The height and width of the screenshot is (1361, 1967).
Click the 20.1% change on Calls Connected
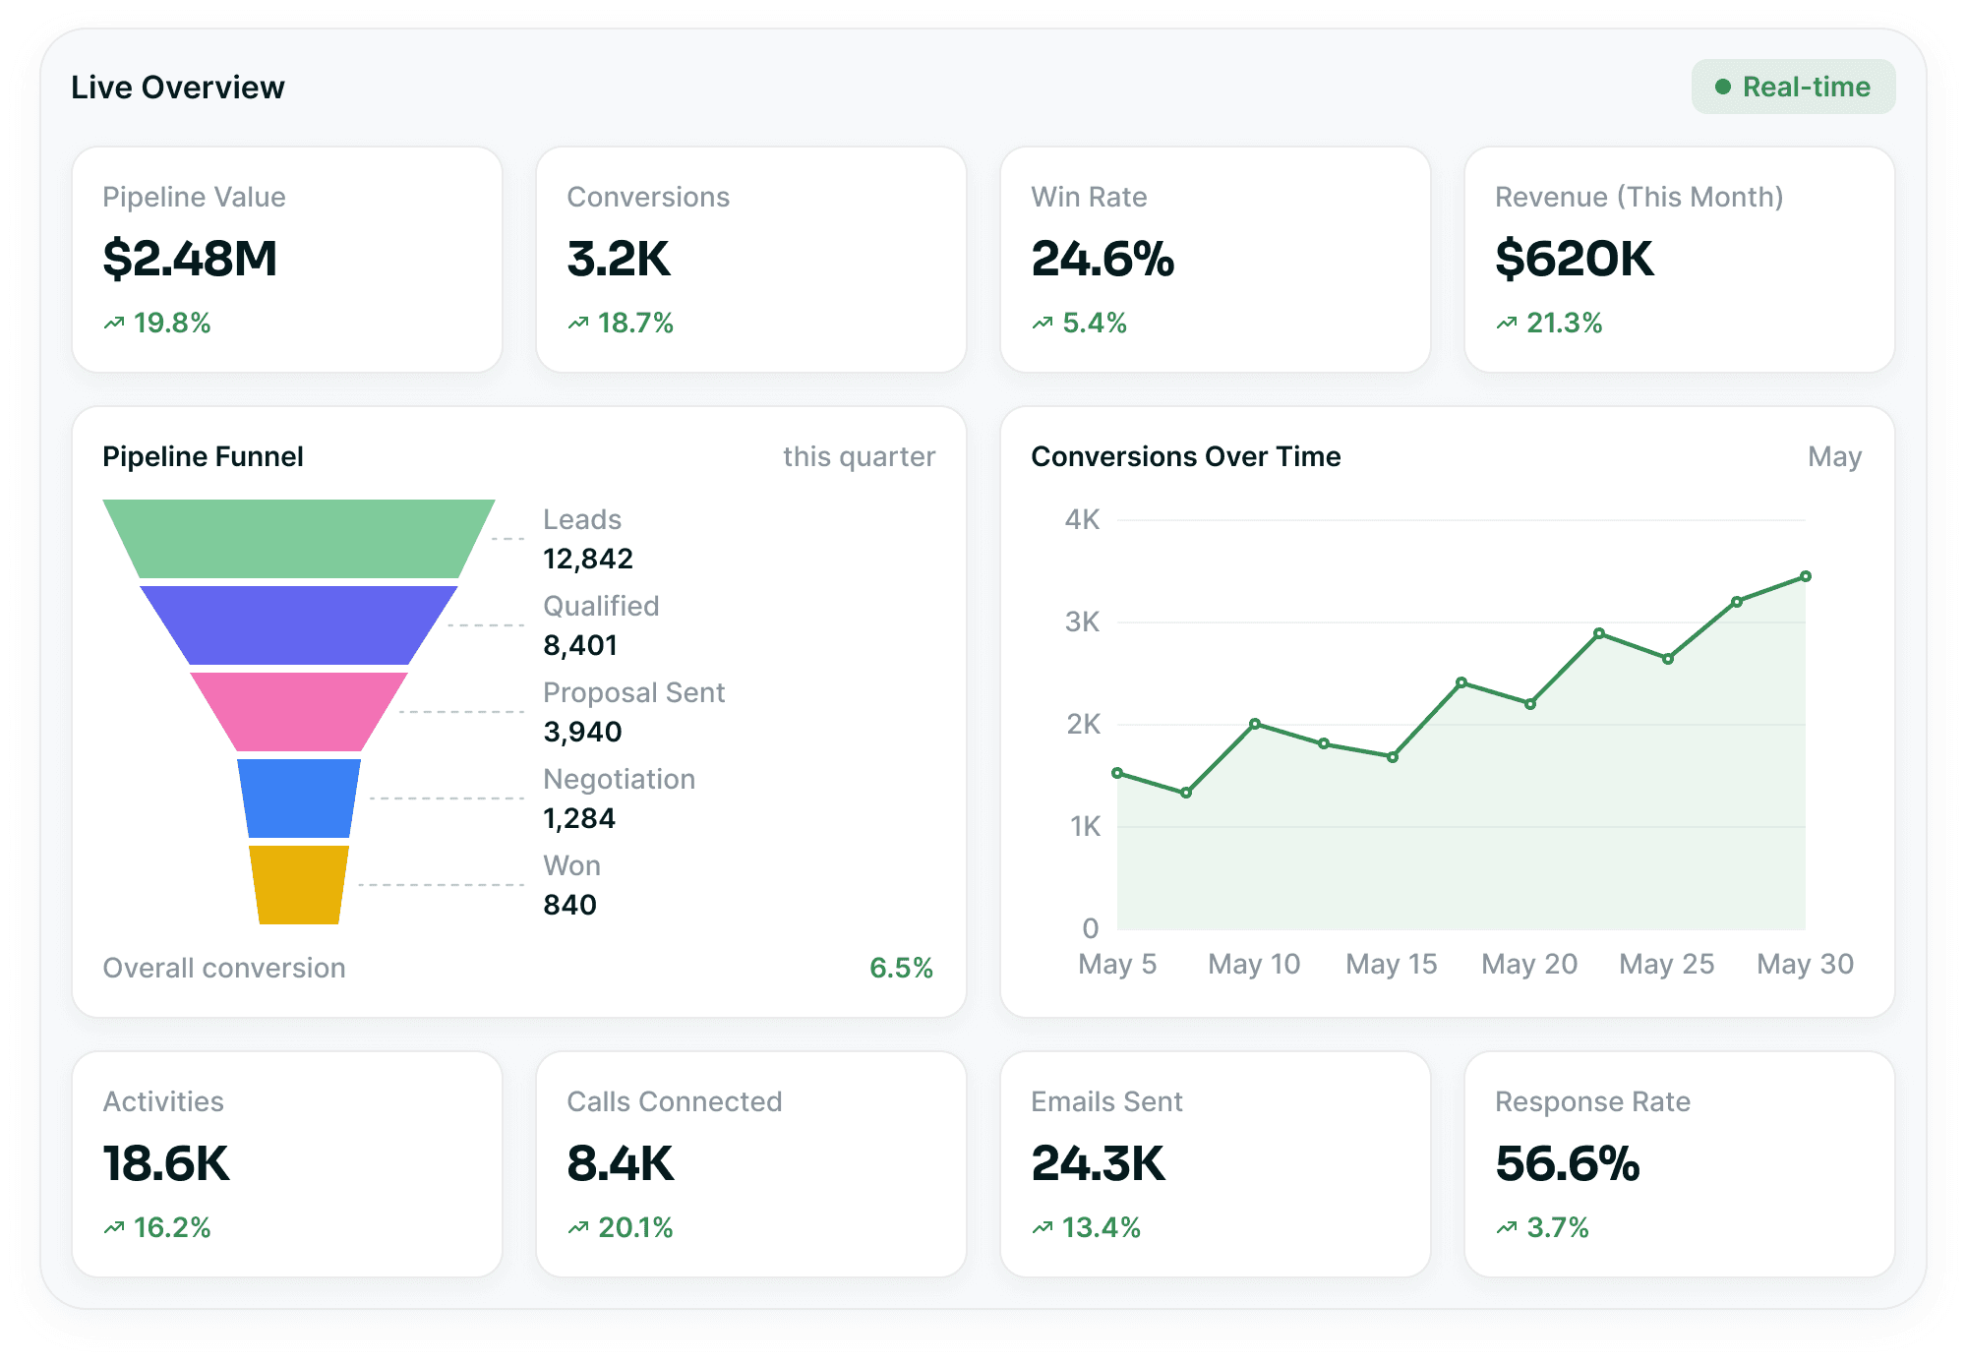click(x=635, y=1227)
